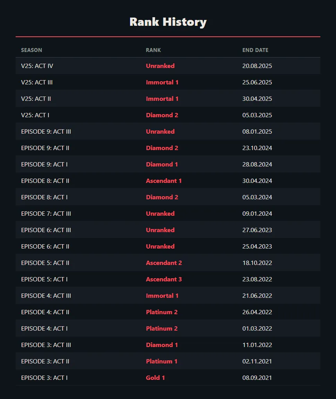
Task: Click Immortal 1 rank for V25: ACT II
Action: 162,99
